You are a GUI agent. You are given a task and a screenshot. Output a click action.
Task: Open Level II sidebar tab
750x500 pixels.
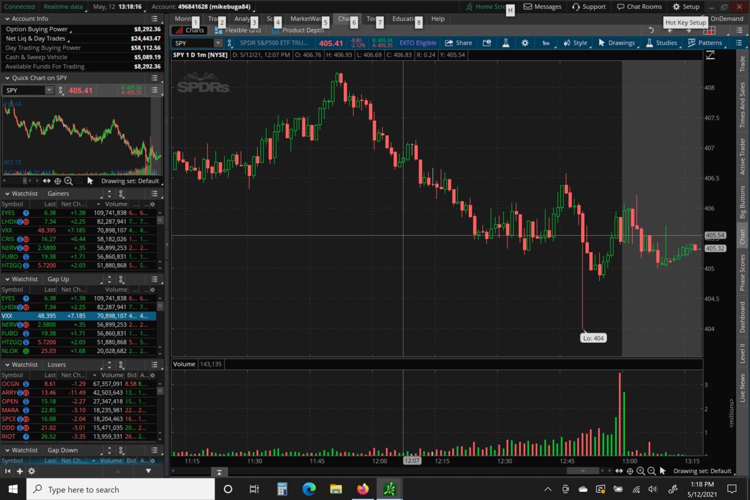[x=742, y=353]
